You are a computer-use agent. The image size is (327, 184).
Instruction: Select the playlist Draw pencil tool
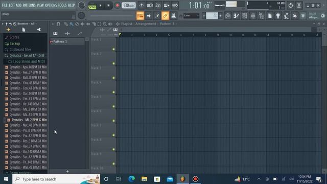click(x=66, y=24)
